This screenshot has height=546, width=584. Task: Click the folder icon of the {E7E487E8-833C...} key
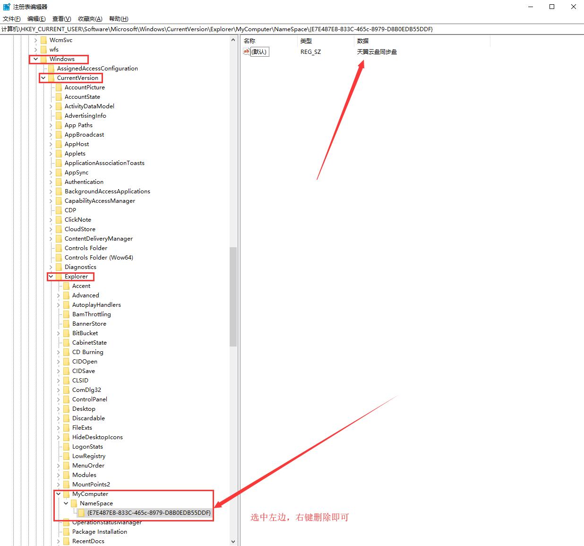[81, 513]
